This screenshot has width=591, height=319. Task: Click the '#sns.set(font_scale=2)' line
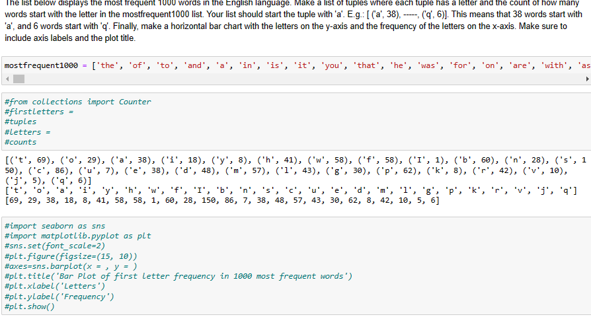click(55, 246)
